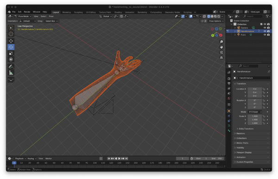Screen dimensions: 278x179
Task: Select the Scale tool
Action: (x=11, y=53)
